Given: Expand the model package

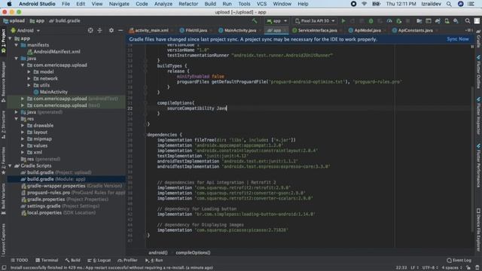Looking at the screenshot, I should click(29, 72).
